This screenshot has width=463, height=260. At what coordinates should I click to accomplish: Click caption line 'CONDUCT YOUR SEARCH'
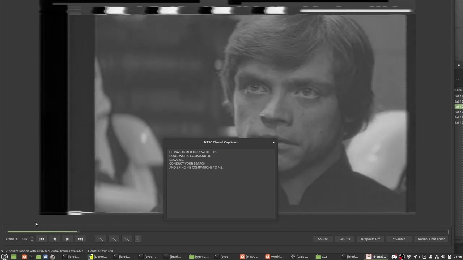coord(187,164)
